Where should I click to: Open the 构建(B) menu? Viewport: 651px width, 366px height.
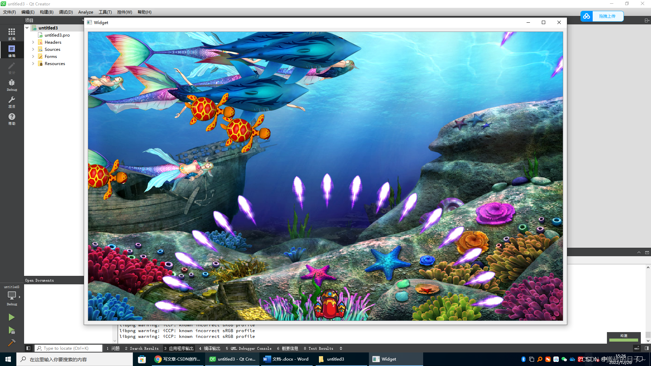[46, 12]
